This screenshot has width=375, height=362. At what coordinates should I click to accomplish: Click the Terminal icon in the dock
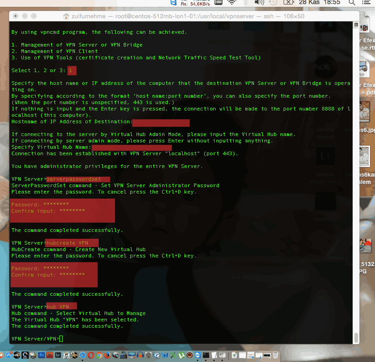click(206, 355)
